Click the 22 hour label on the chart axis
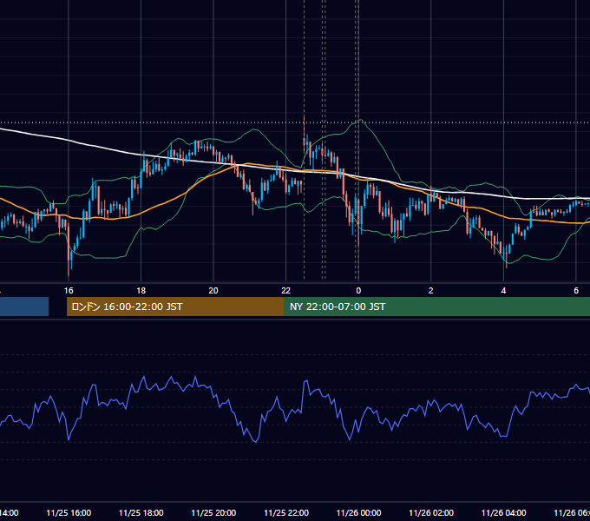Image resolution: width=590 pixels, height=521 pixels. pyautogui.click(x=286, y=290)
